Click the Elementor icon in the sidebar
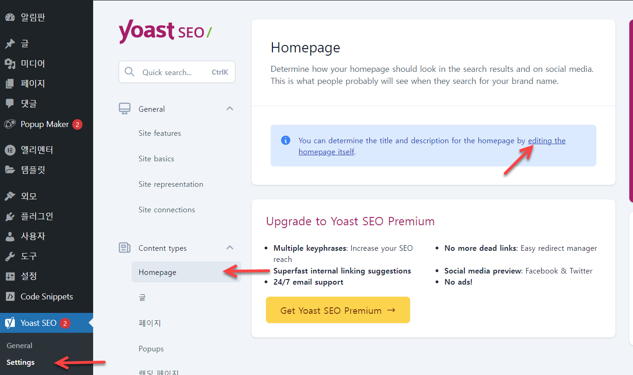The width and height of the screenshot is (633, 375). 10,150
